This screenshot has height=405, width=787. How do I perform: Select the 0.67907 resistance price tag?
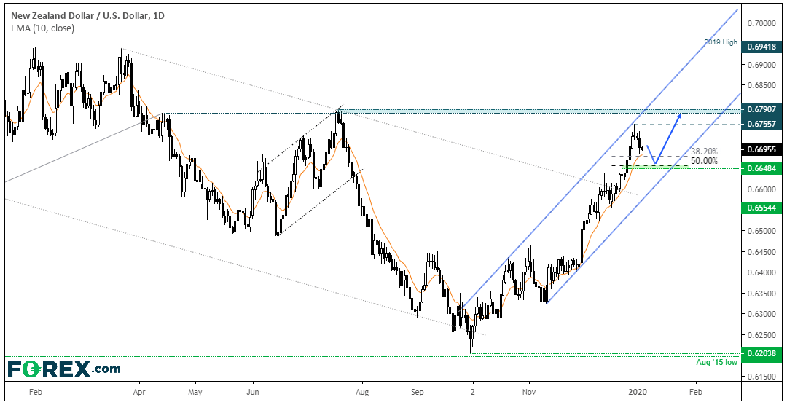click(761, 109)
